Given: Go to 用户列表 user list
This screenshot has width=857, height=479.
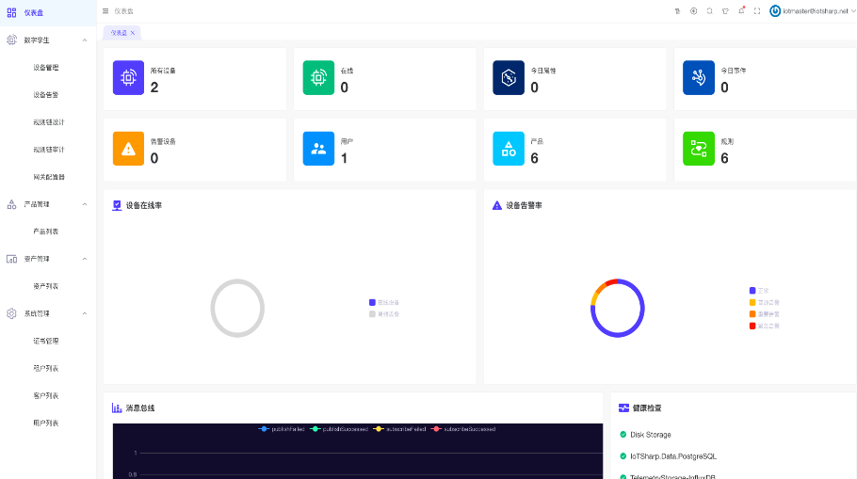Looking at the screenshot, I should [x=46, y=423].
